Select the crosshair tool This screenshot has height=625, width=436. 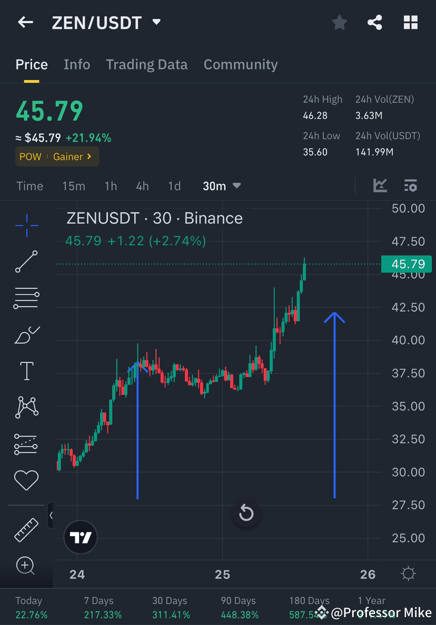26,225
